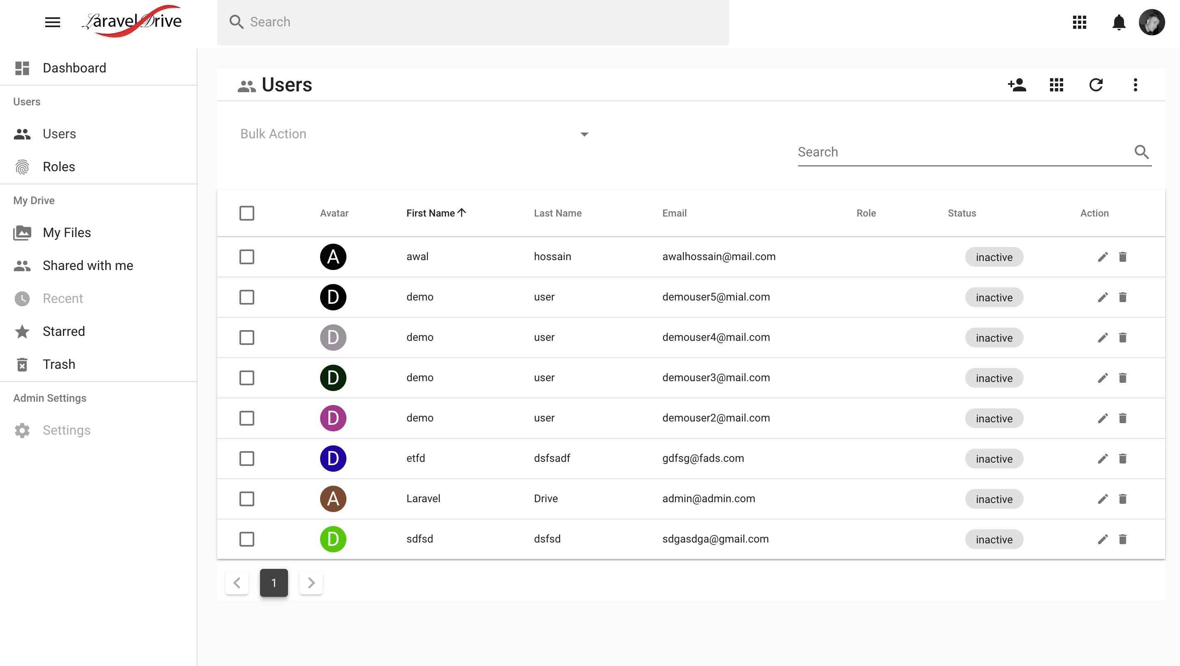This screenshot has height=666, width=1180.
Task: Tick the demouser4@mail.com row checkbox
Action: (246, 338)
